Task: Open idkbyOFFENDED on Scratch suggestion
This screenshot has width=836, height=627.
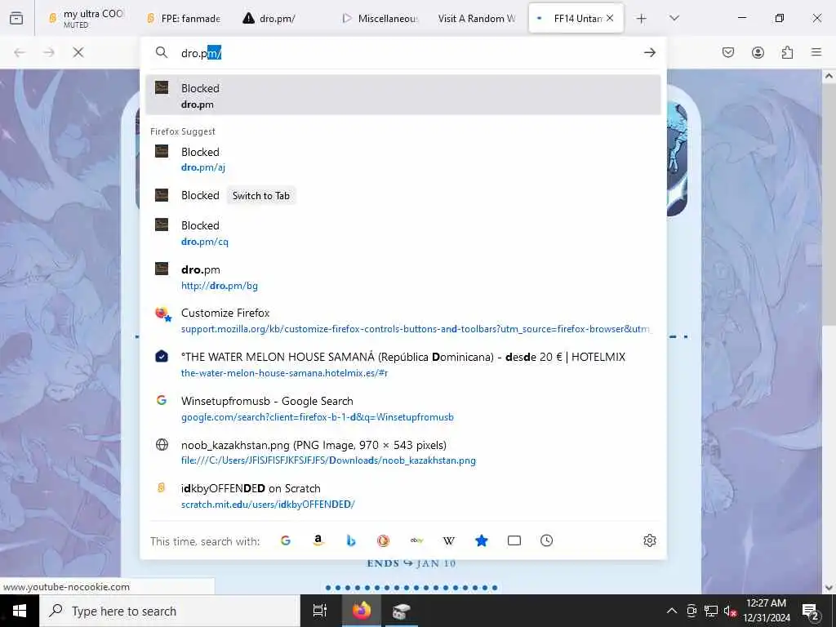Action: (x=403, y=496)
